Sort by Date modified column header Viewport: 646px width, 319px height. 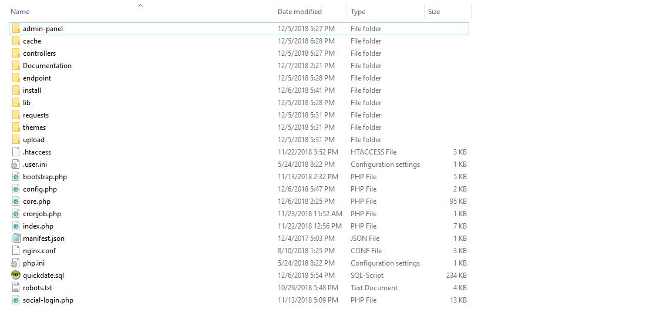(x=300, y=12)
